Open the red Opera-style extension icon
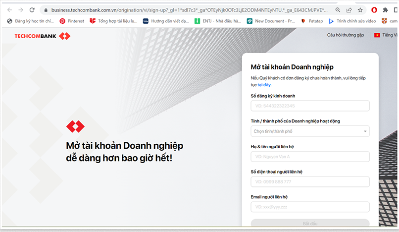 coord(374,10)
